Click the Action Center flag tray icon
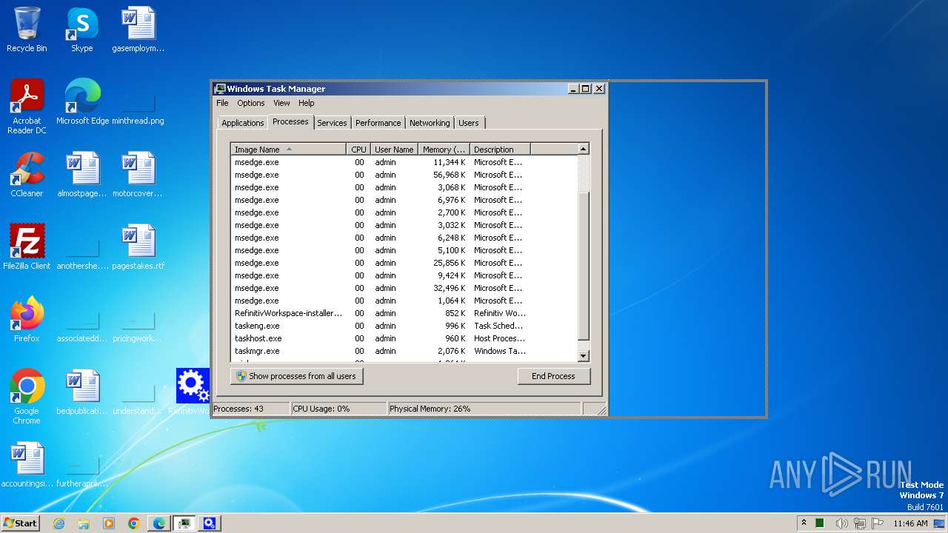 click(878, 523)
